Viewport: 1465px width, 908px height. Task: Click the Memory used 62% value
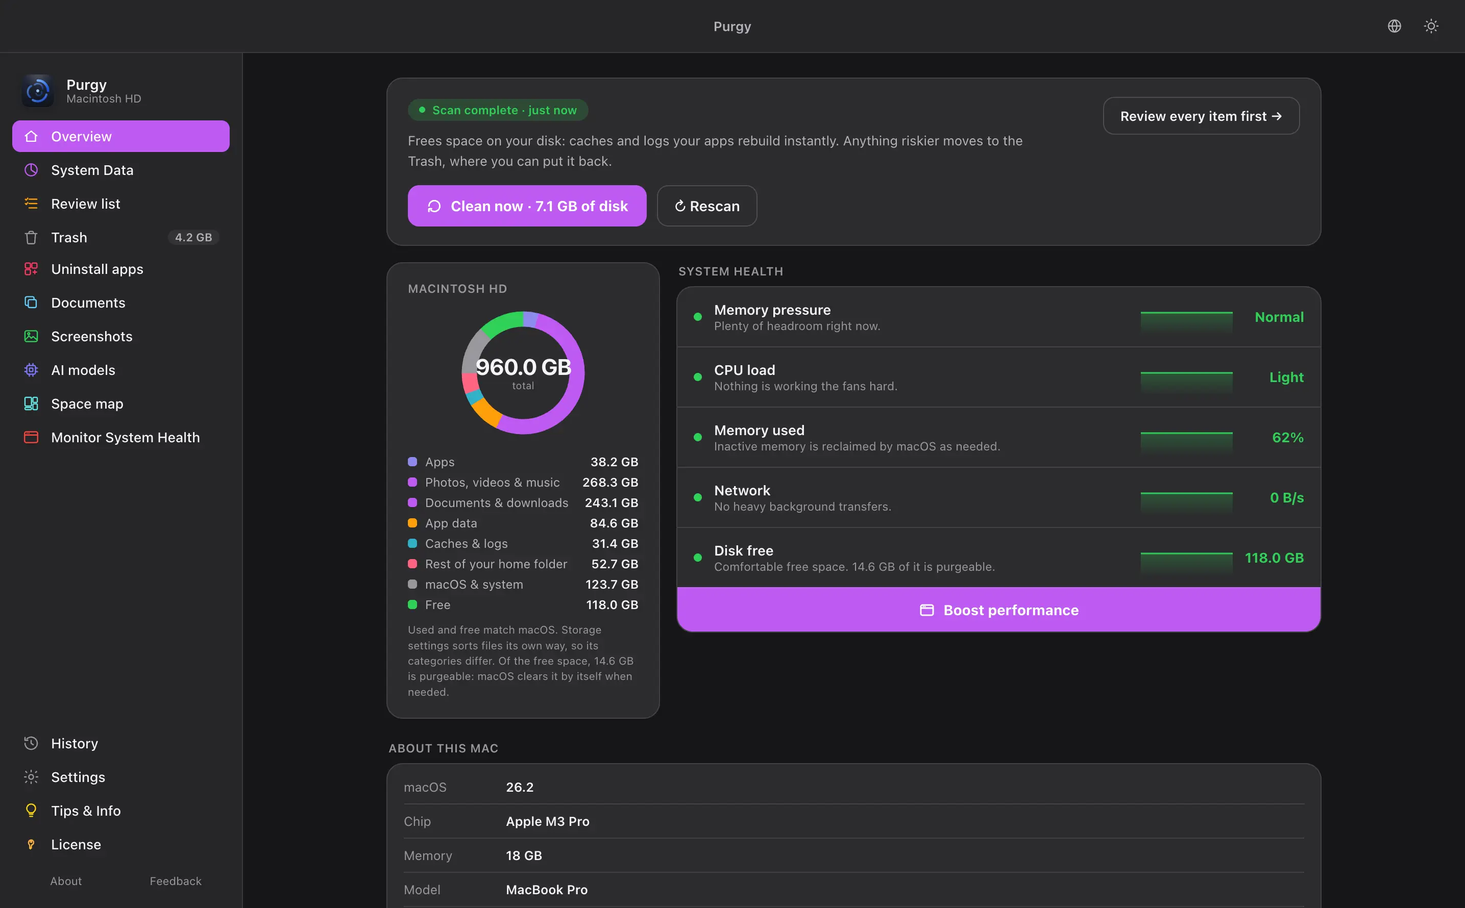1288,438
